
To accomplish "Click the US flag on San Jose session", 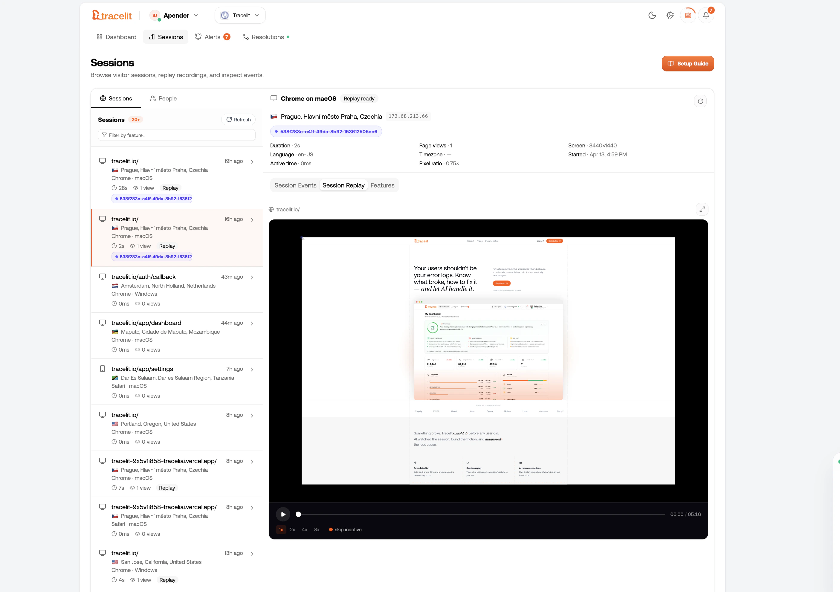I will pyautogui.click(x=115, y=562).
